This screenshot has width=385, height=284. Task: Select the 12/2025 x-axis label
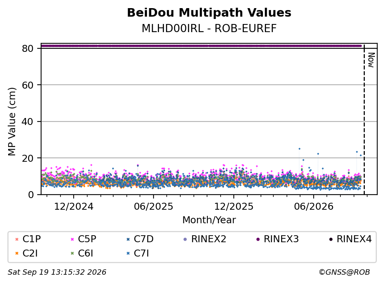[x=234, y=207]
